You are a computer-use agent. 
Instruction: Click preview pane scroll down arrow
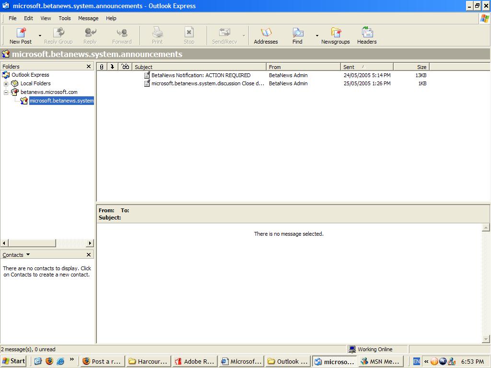pos(486,339)
